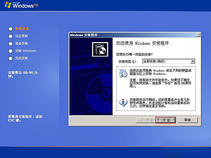Click the 安装 Windows step label
The height and width of the screenshot is (158, 211).
pos(25,51)
